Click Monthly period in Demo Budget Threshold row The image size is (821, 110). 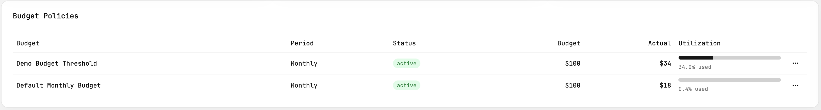pyautogui.click(x=304, y=63)
